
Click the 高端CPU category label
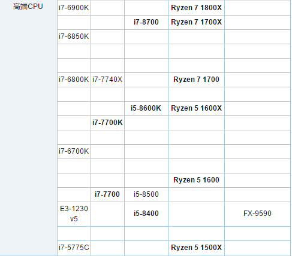tap(28, 7)
